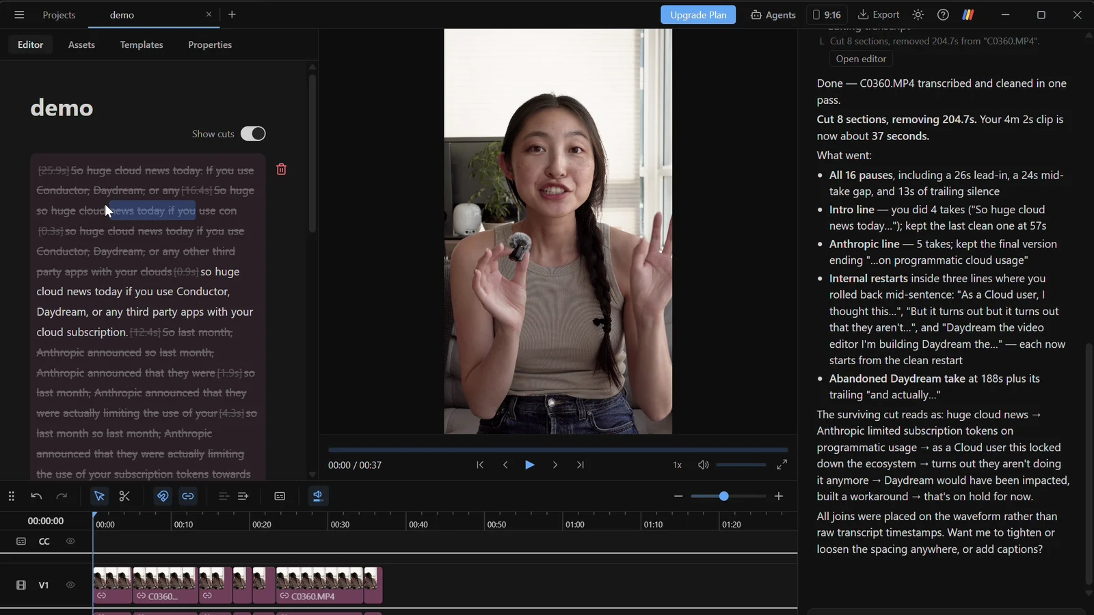The height and width of the screenshot is (615, 1094).
Task: Change the 9:16 aspect ratio
Action: (826, 14)
